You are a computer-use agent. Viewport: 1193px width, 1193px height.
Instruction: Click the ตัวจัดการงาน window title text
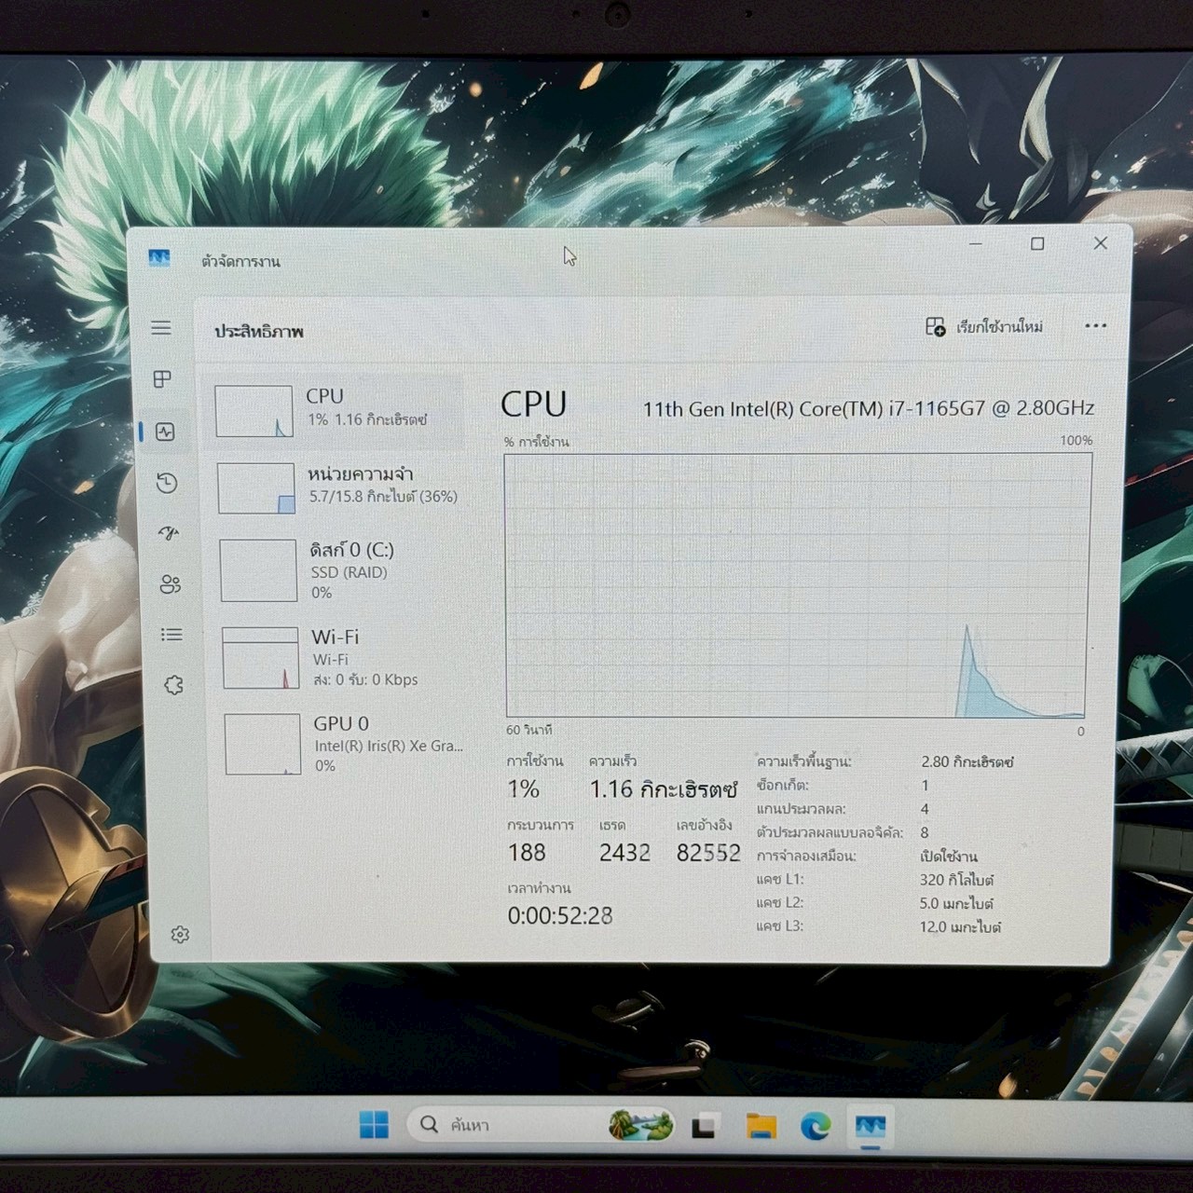(x=240, y=261)
